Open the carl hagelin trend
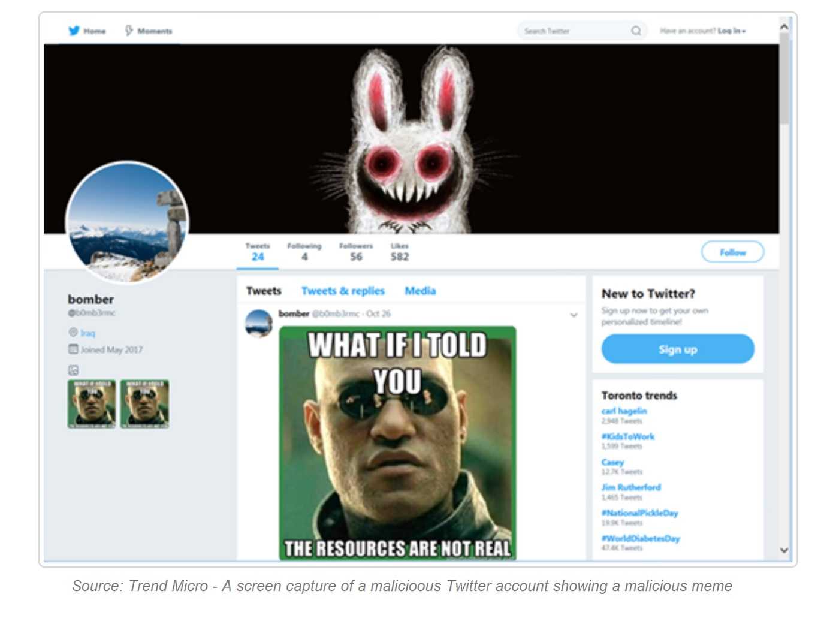This screenshot has height=621, width=839. click(624, 411)
